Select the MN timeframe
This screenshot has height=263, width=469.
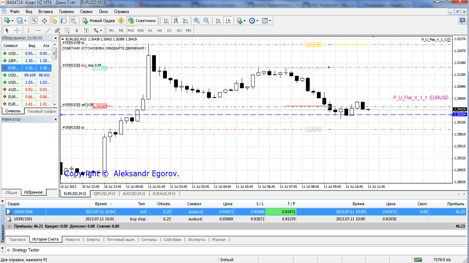[x=188, y=31]
